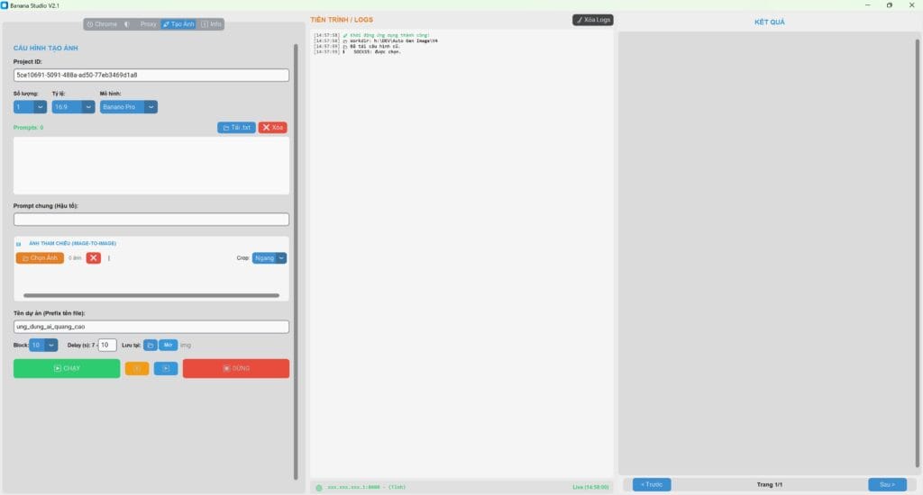Open the Mô hình Banano Pro dropdown
This screenshot has height=495, width=923.
tap(128, 107)
